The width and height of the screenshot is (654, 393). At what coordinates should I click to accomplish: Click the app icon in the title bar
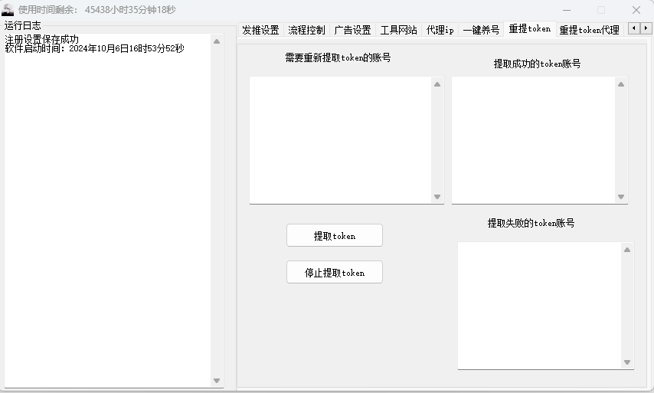8,10
